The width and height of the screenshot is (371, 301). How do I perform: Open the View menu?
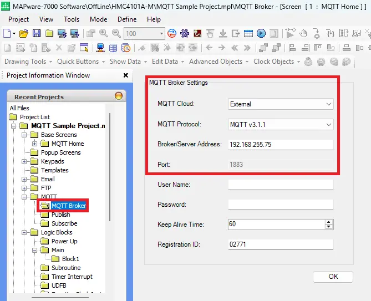pos(46,19)
